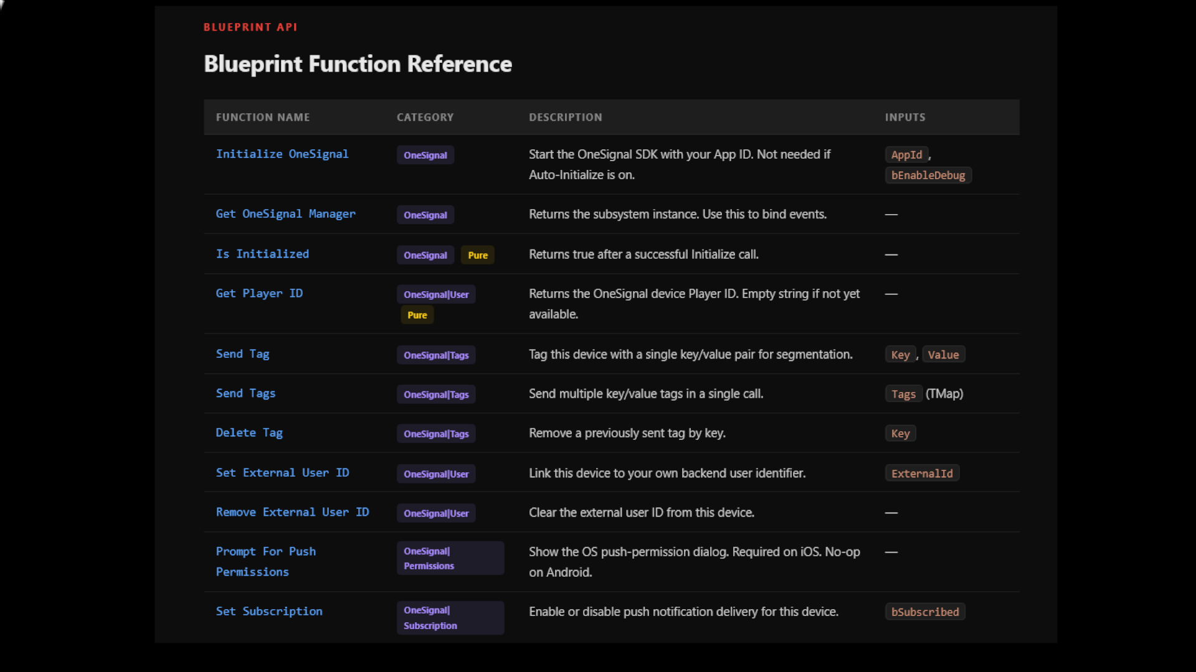This screenshot has width=1196, height=672.
Task: Click the description 'Remove a previously sent tag by key.'
Action: pyautogui.click(x=627, y=433)
